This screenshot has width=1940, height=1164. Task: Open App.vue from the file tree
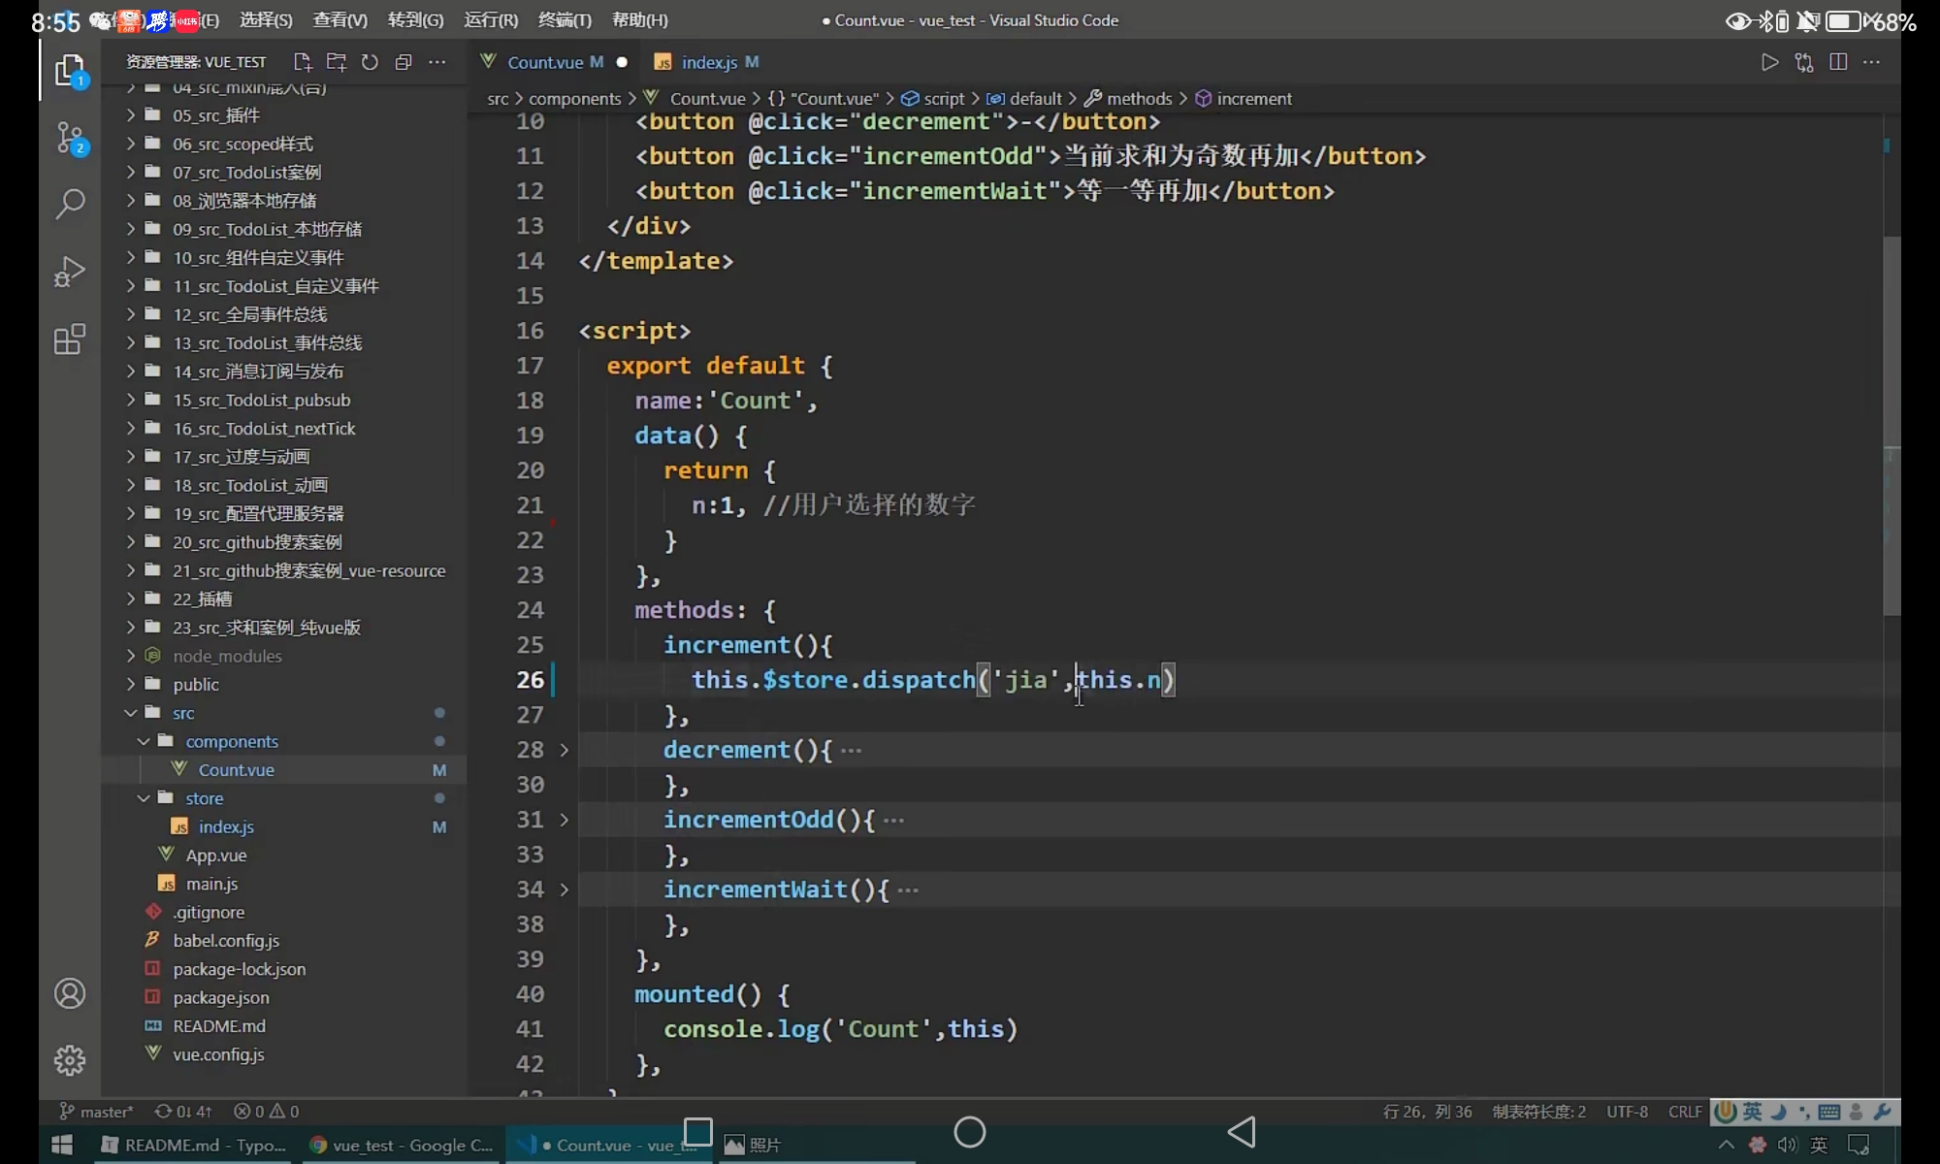pos(215,856)
